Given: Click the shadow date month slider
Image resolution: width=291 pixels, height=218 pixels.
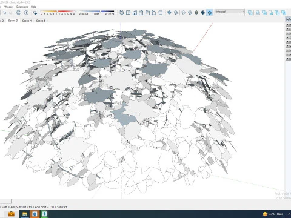Looking at the screenshot, I should pos(58,13).
